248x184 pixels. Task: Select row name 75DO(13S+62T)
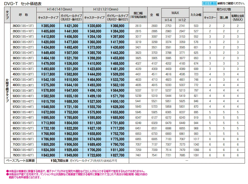(23, 155)
